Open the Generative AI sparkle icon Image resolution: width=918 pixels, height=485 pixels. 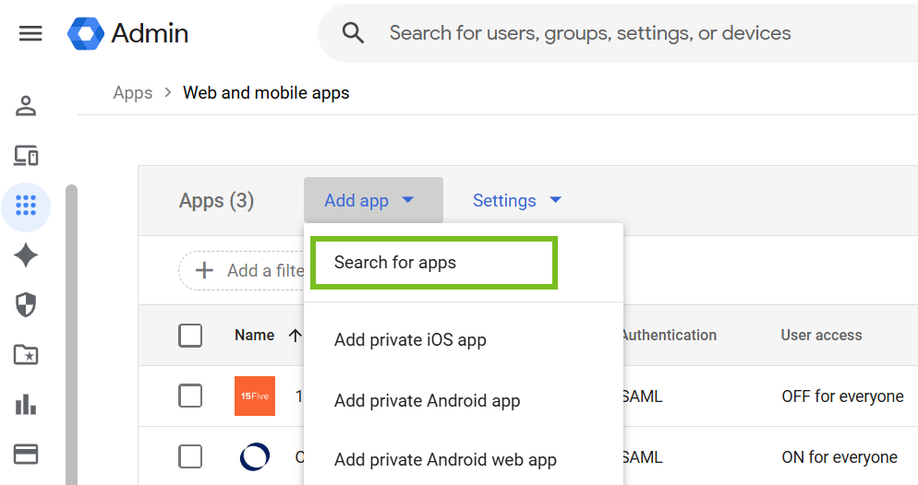point(26,255)
